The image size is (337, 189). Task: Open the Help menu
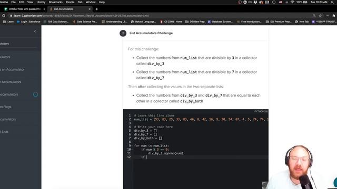pos(102,2)
